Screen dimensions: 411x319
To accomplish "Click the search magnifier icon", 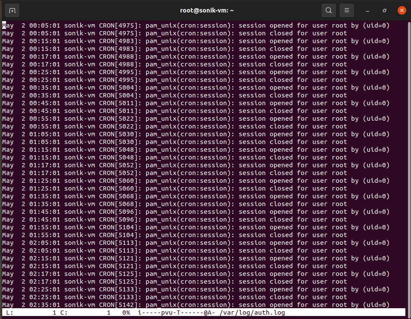I will click(x=329, y=10).
